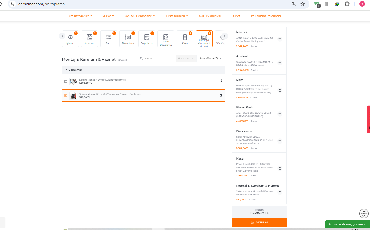Viewport: 370px width, 230px height.
Task: Show next categories with right arrow
Action: [225, 36]
